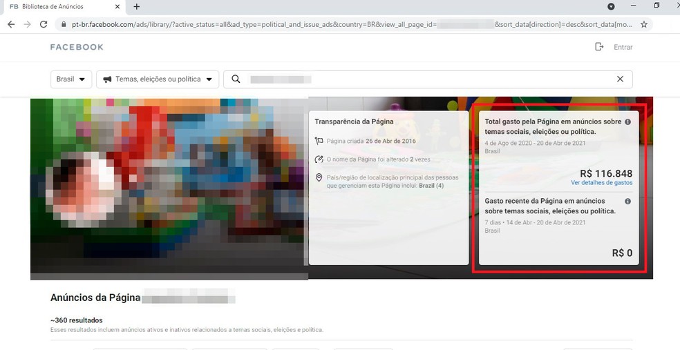
Task: Click the login door icon
Action: [599, 47]
